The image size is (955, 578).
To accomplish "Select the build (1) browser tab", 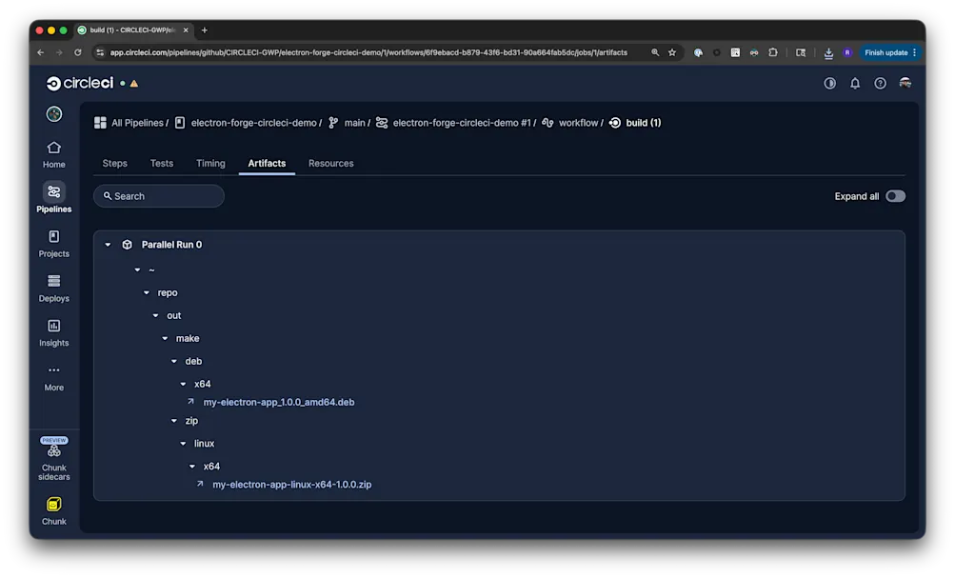I will pyautogui.click(x=132, y=30).
